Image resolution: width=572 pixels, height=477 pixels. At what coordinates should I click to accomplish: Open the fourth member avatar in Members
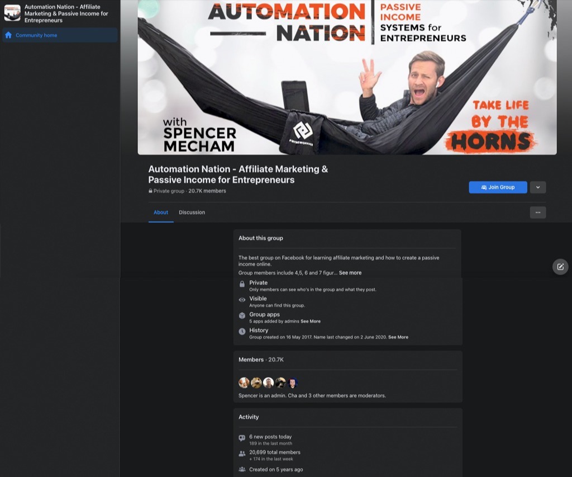280,382
